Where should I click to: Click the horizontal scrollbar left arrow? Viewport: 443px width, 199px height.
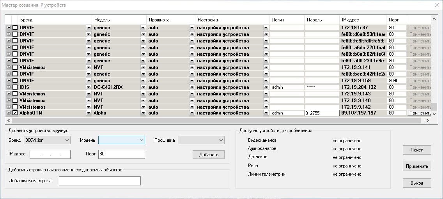pyautogui.click(x=9, y=121)
